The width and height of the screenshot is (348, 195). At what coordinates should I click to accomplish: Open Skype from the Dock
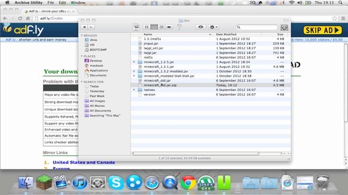(x=116, y=183)
